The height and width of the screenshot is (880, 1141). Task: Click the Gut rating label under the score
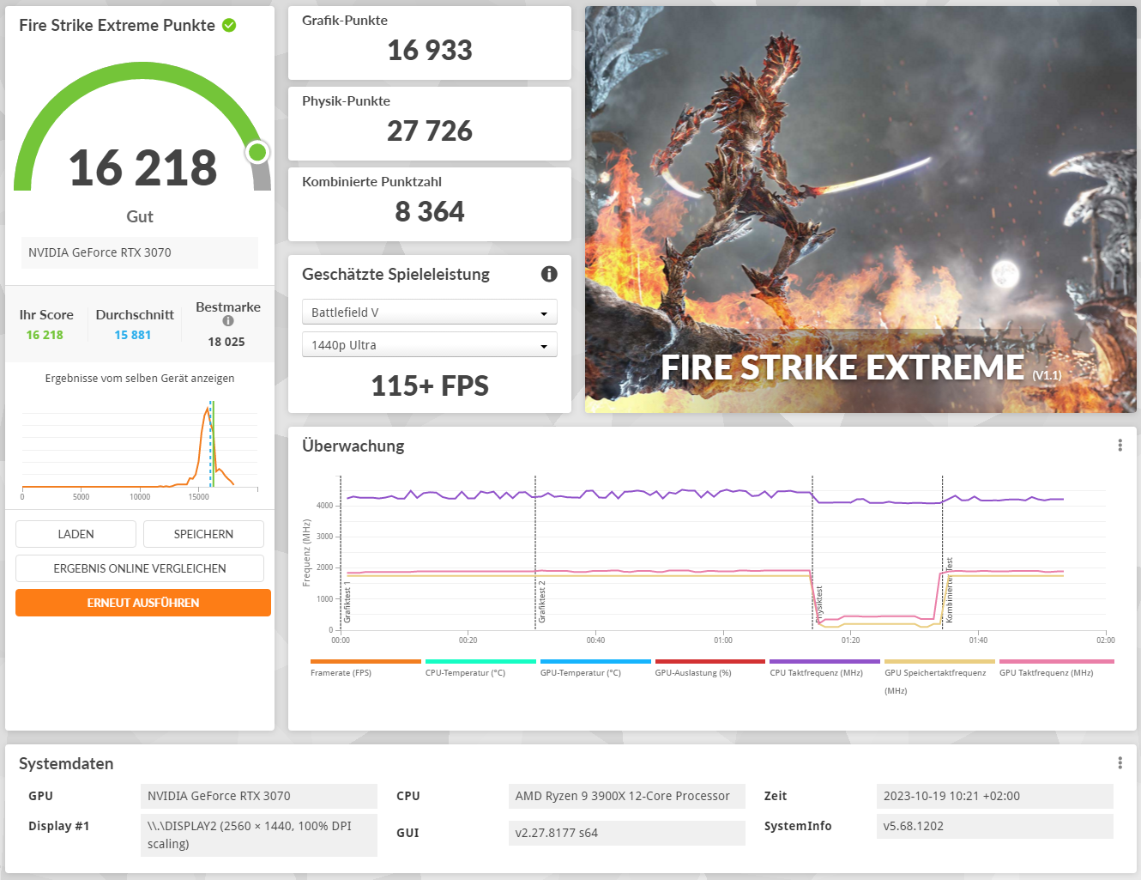coord(140,216)
